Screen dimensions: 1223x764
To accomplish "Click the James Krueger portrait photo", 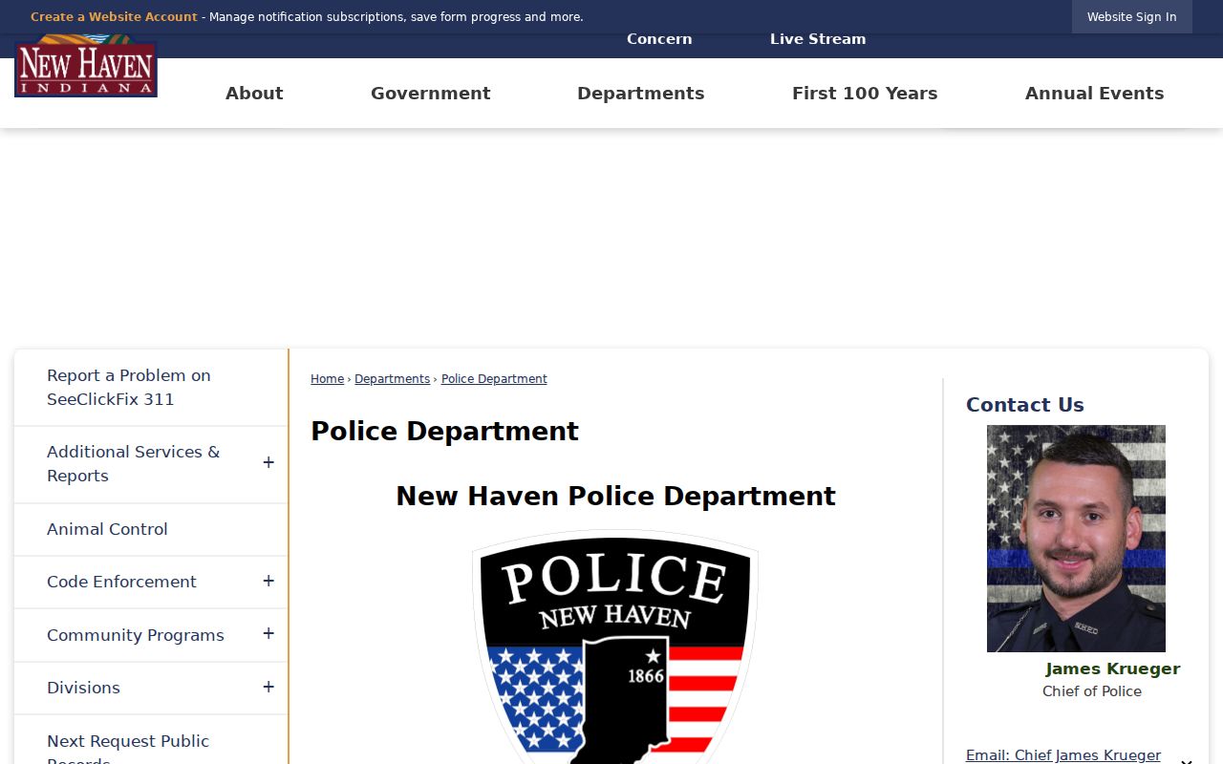I will [x=1076, y=539].
